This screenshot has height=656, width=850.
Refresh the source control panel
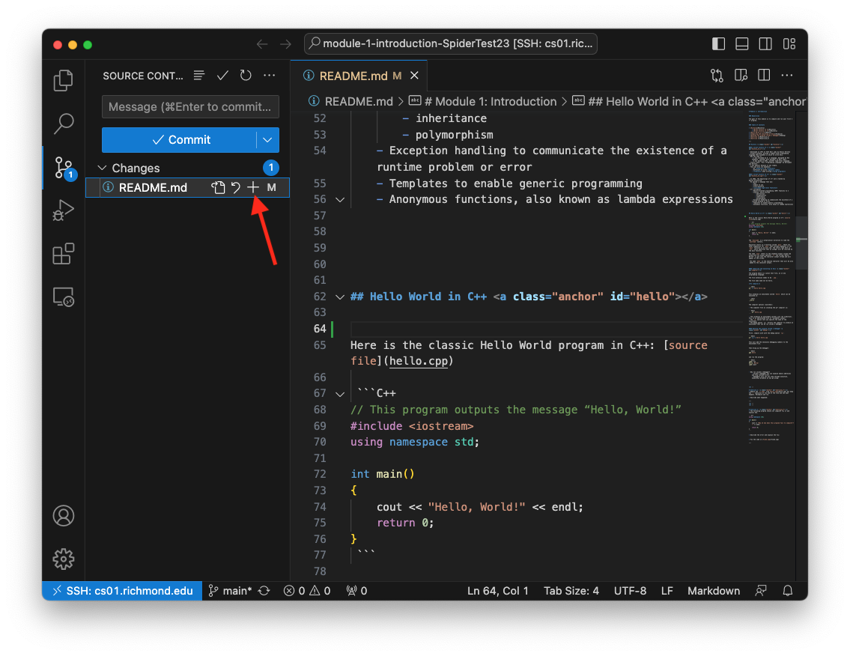[x=246, y=76]
